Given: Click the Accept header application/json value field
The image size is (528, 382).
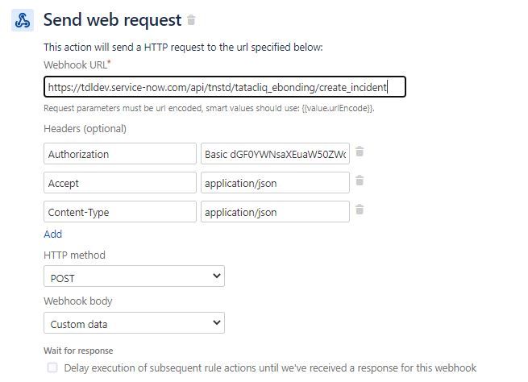Looking at the screenshot, I should [x=275, y=183].
